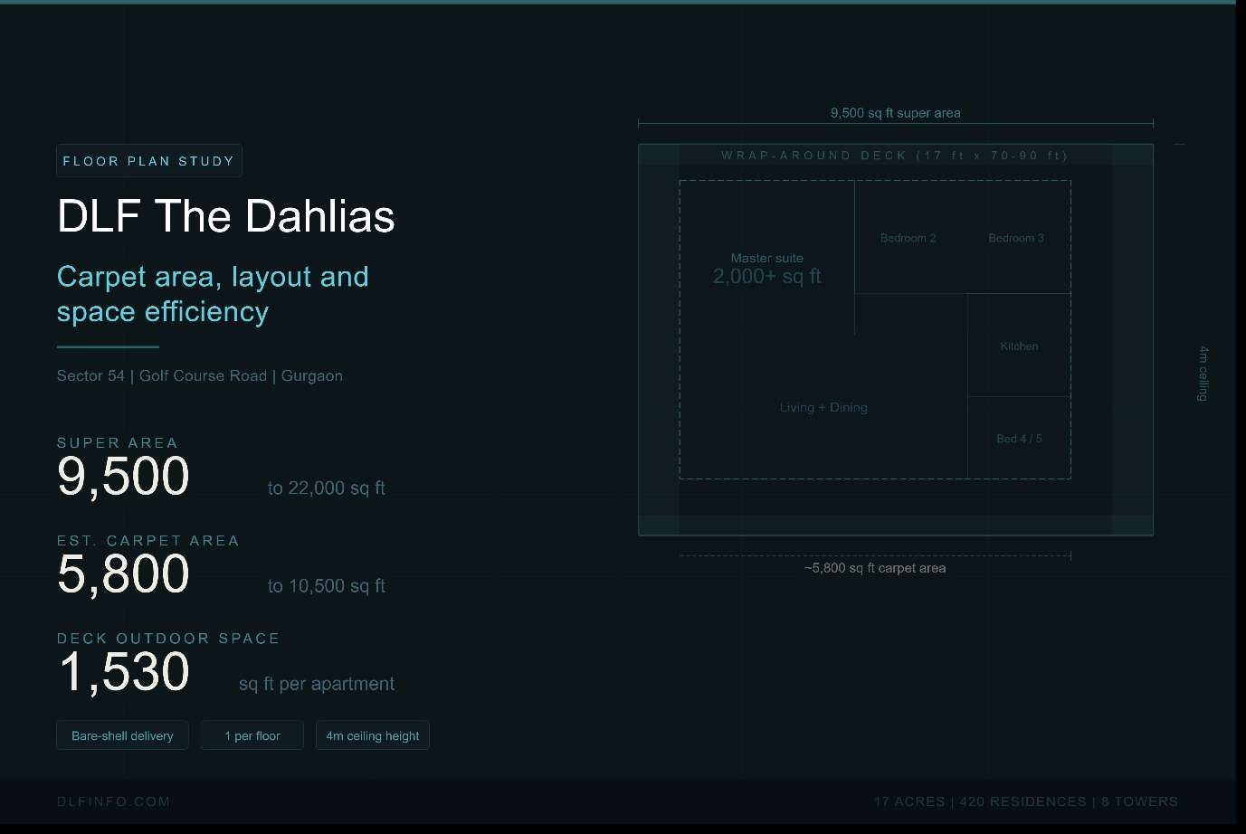The image size is (1246, 834).
Task: Select the "DECK OUTDOOR SPACE" stat label
Action: (x=168, y=638)
